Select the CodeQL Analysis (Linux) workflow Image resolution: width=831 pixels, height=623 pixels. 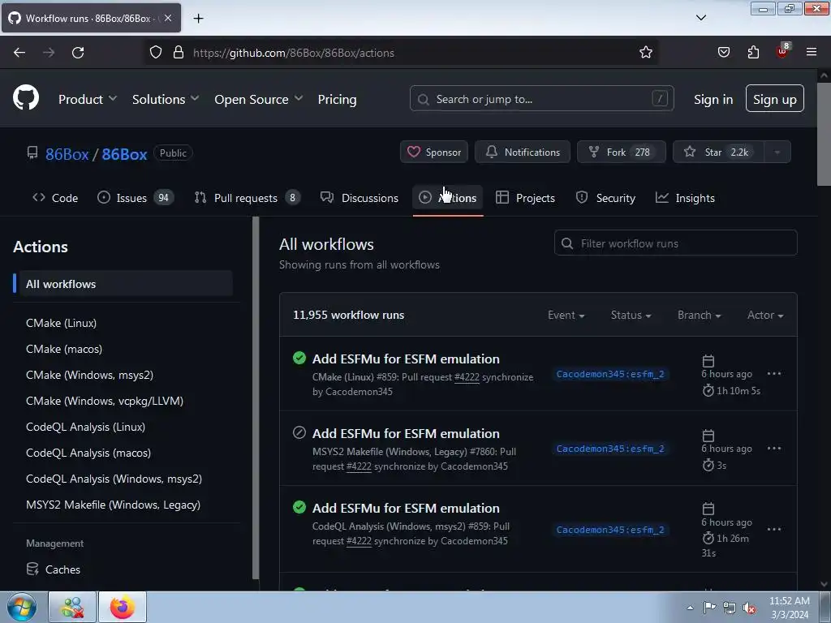[x=85, y=427]
